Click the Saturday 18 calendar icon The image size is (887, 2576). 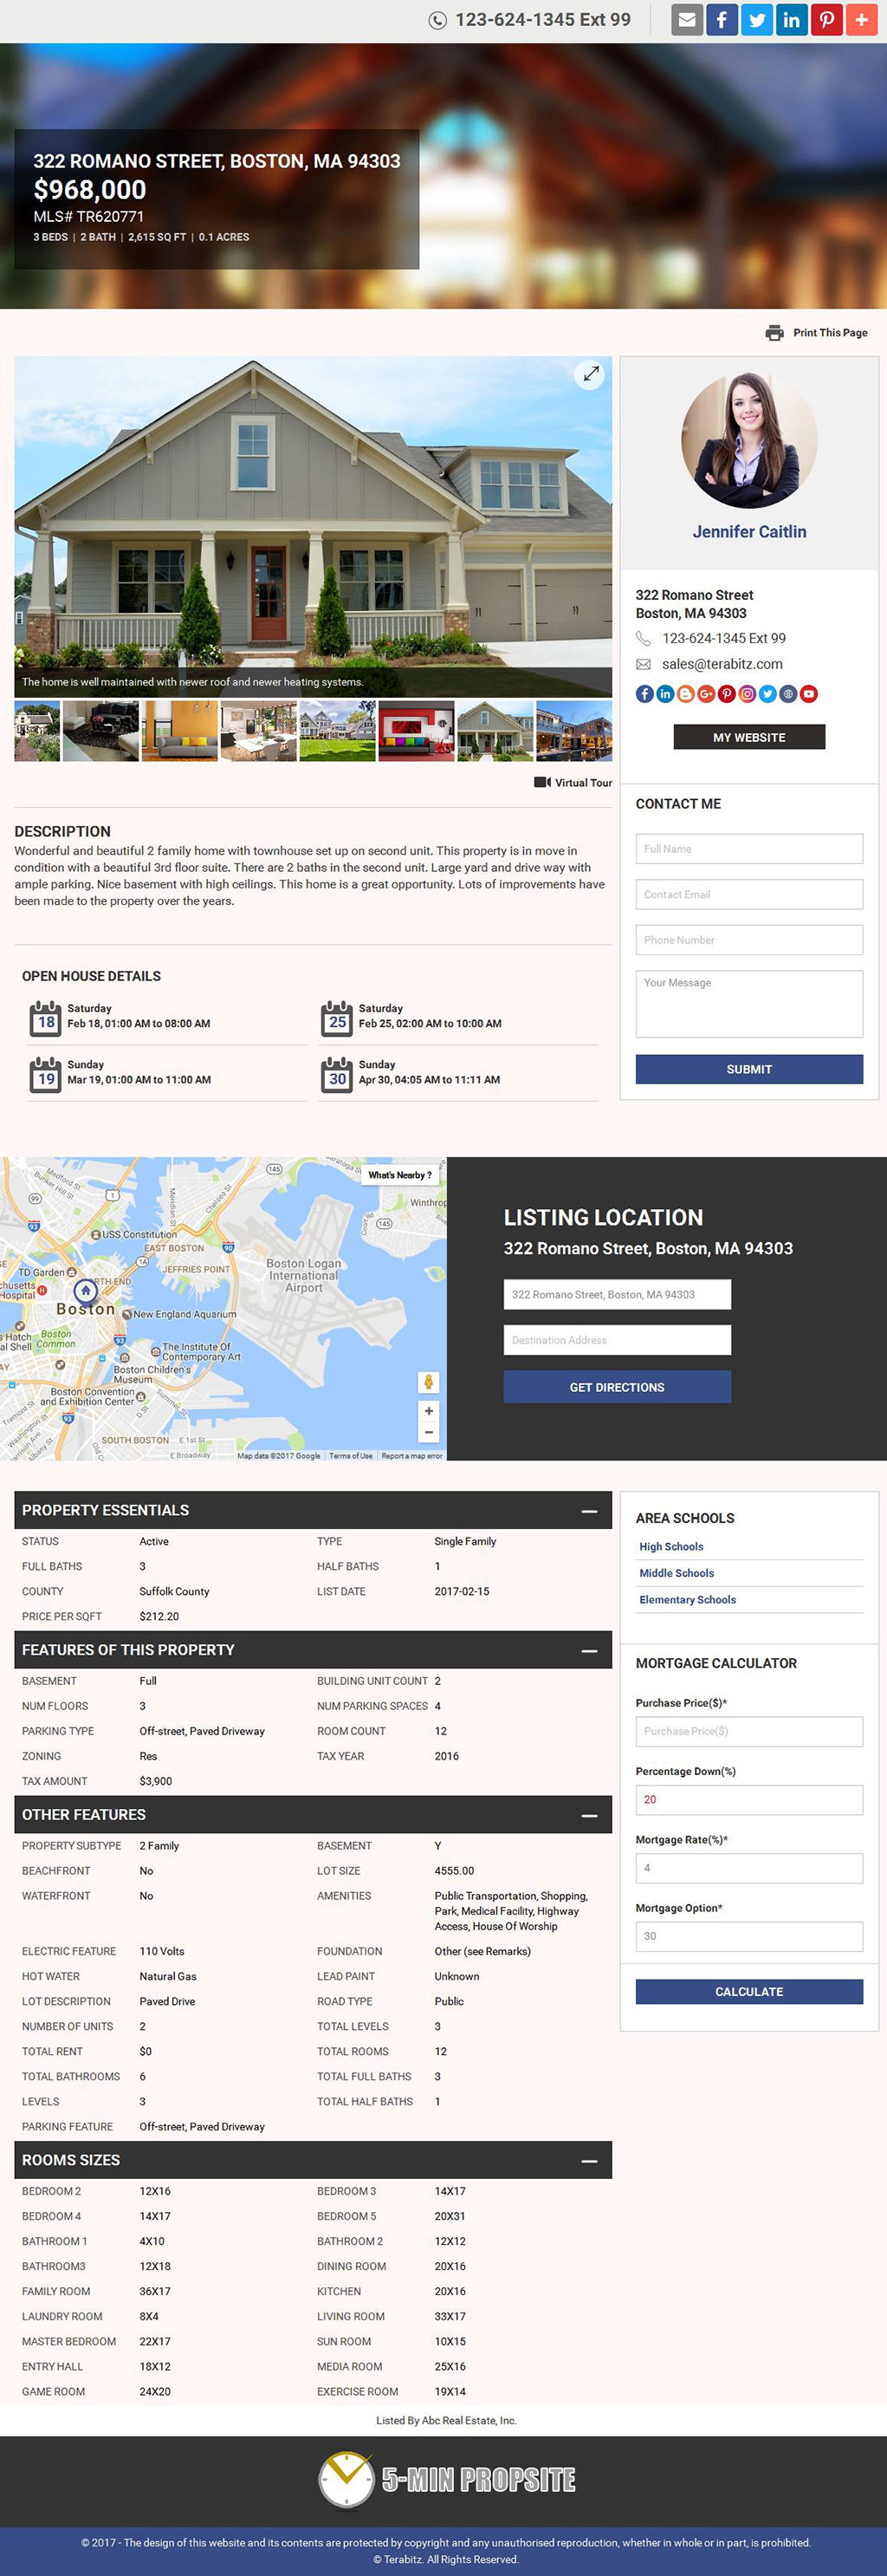click(x=46, y=1019)
